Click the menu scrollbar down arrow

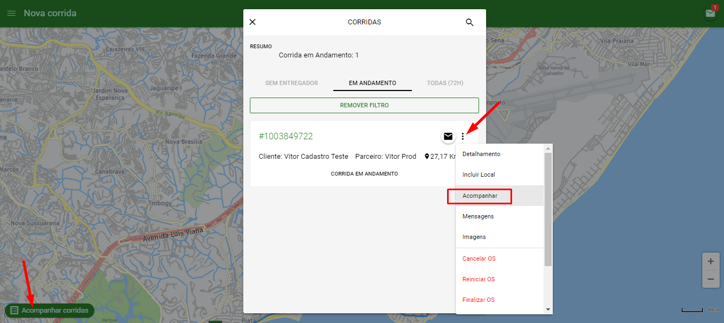point(548,309)
